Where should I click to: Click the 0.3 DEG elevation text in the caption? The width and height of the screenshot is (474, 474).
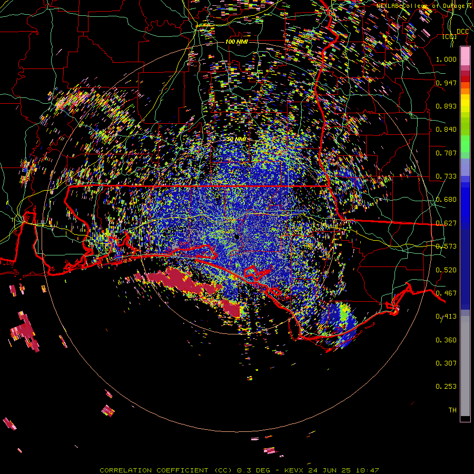[253, 470]
